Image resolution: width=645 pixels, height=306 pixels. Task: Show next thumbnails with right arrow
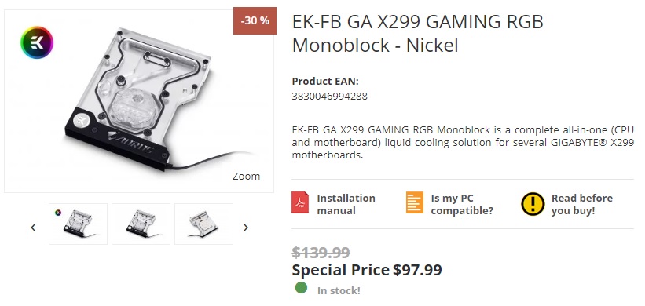click(x=246, y=227)
